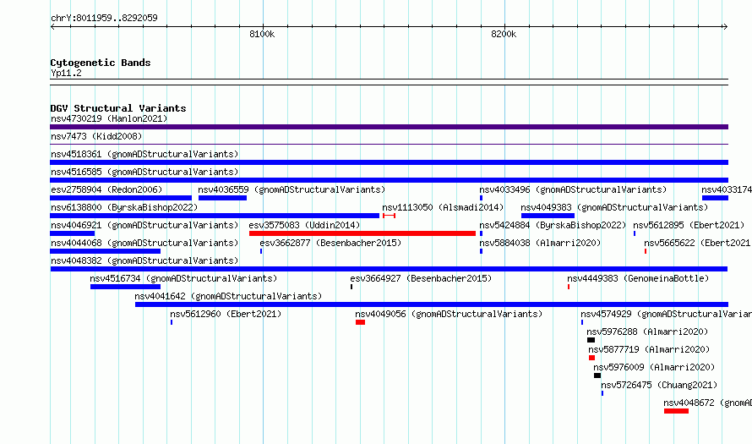Open the nsv5726475 (Chuang2021) label
Image resolution: width=752 pixels, height=444 pixels.
point(659,385)
